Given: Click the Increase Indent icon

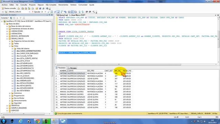Looking at the screenshot, I should 90,12.
